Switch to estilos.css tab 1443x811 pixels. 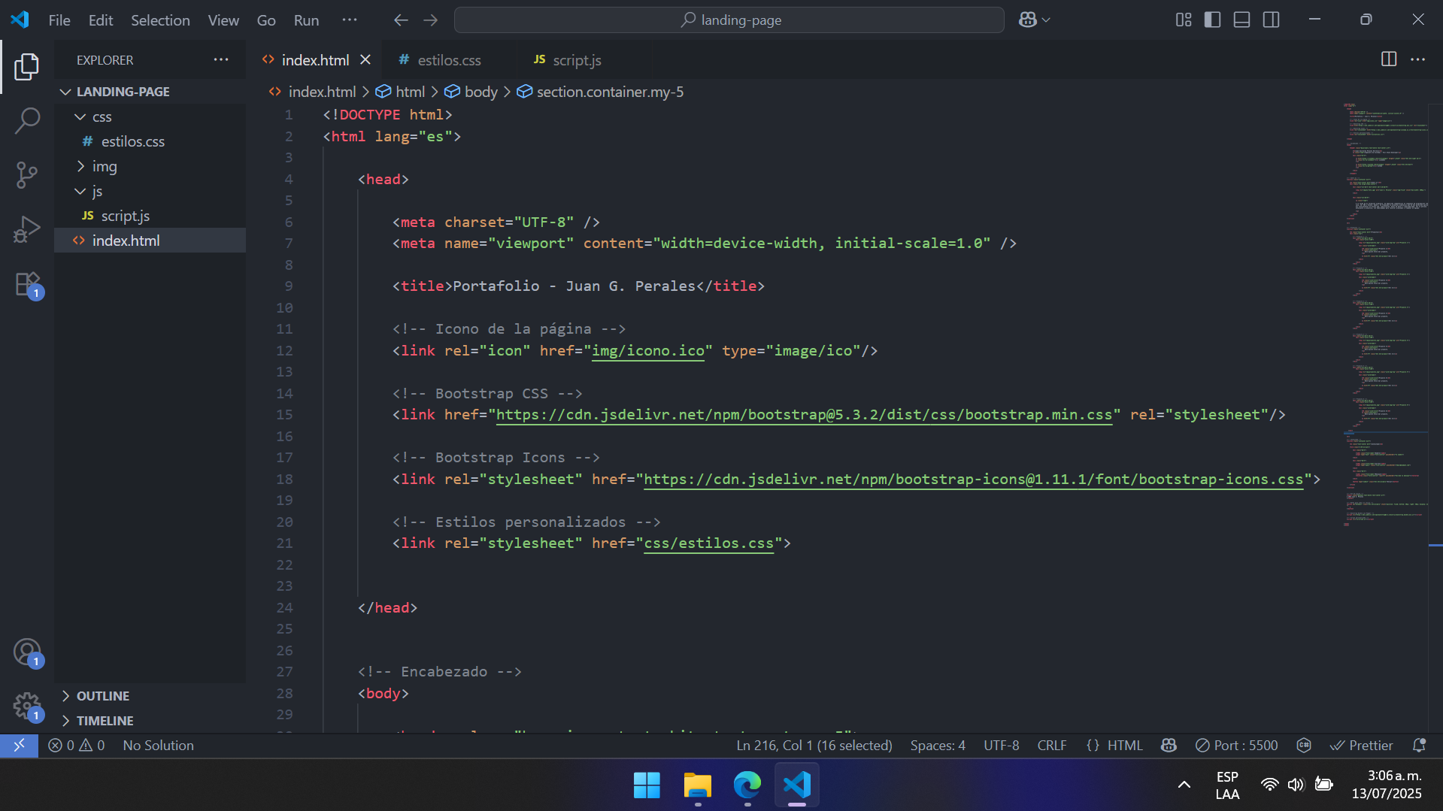click(x=449, y=60)
